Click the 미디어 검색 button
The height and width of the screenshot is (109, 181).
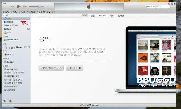74,68
